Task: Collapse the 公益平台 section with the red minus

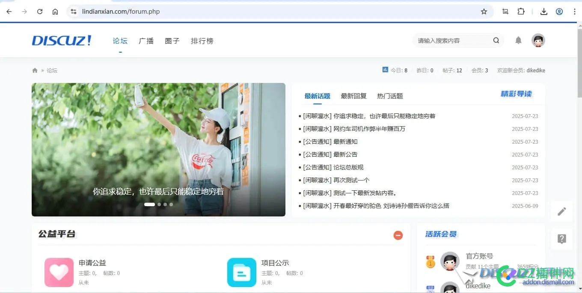Action: pos(398,235)
